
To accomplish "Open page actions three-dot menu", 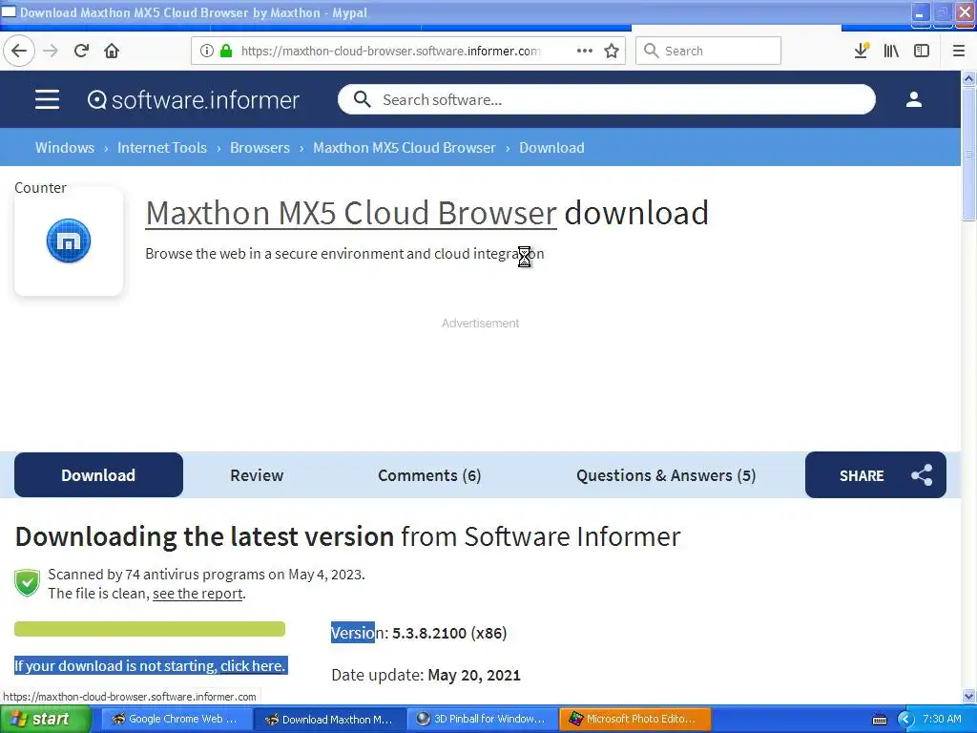I will (x=585, y=51).
